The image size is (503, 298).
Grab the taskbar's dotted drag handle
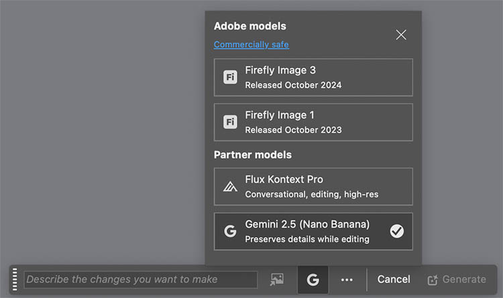[x=15, y=279]
